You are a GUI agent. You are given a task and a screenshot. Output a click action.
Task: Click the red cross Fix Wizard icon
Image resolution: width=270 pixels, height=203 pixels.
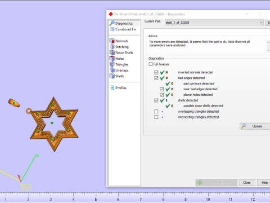[x=111, y=14]
